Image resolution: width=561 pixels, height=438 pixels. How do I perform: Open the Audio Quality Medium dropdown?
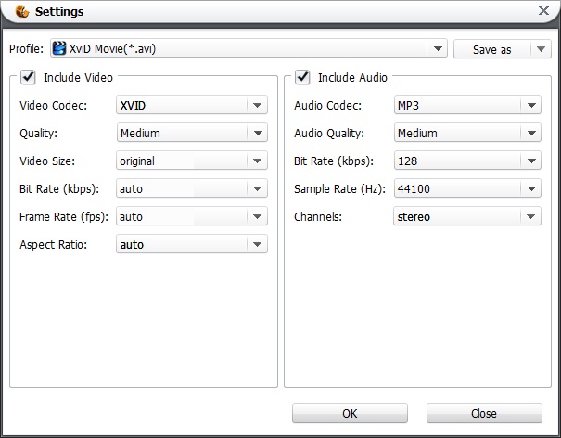(467, 133)
